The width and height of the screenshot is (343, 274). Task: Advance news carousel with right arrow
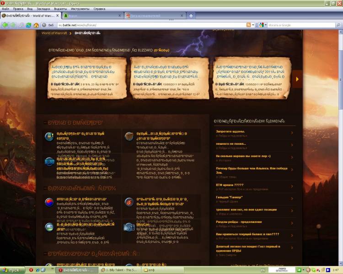click(x=297, y=79)
